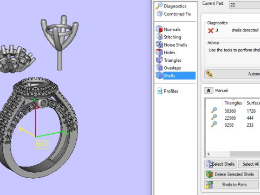This screenshot has height=195, width=260.
Task: Click the magnifier for the 58360-triangle shell
Action: [x=214, y=110]
